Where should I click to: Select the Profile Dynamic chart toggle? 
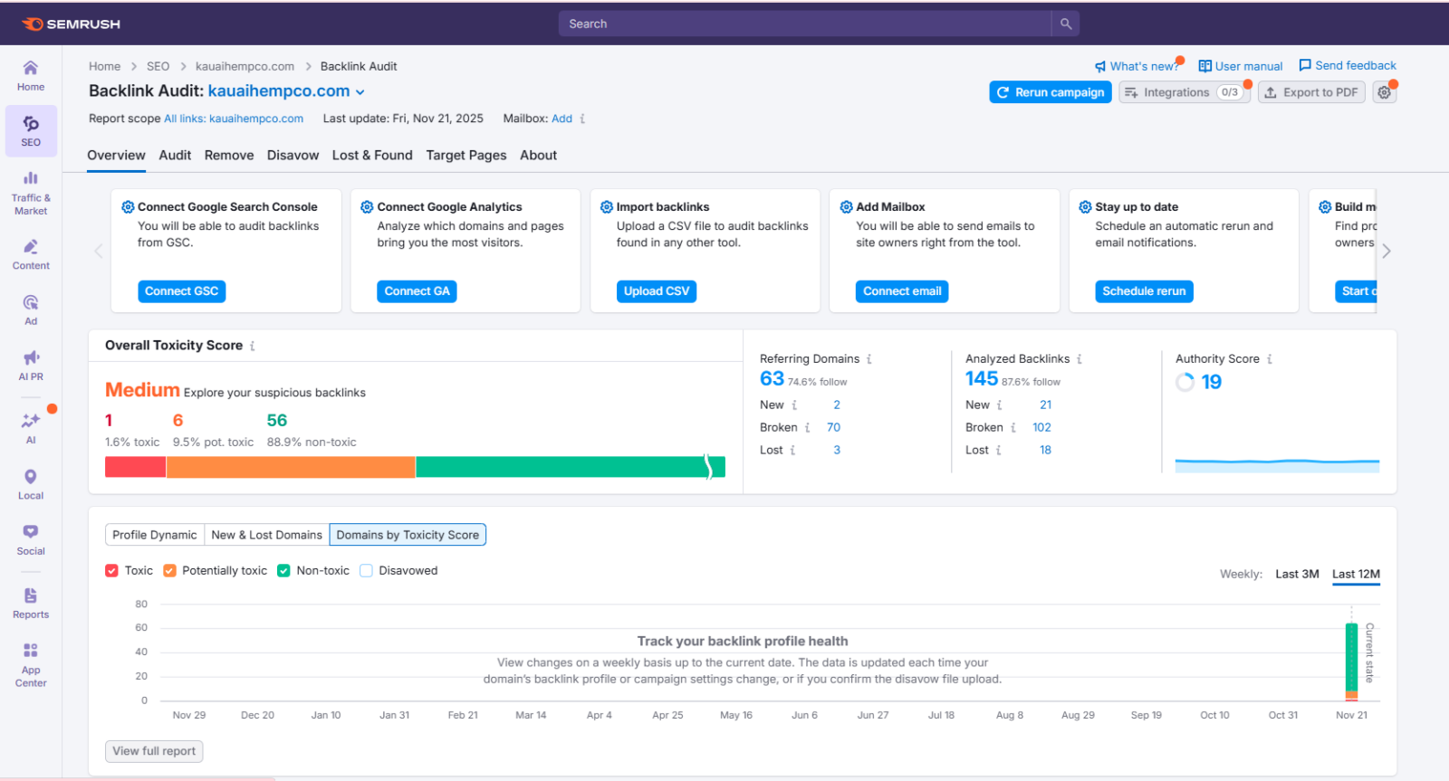pyautogui.click(x=155, y=535)
